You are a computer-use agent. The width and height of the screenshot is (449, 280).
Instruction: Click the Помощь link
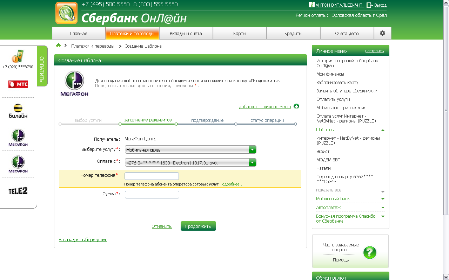click(341, 260)
